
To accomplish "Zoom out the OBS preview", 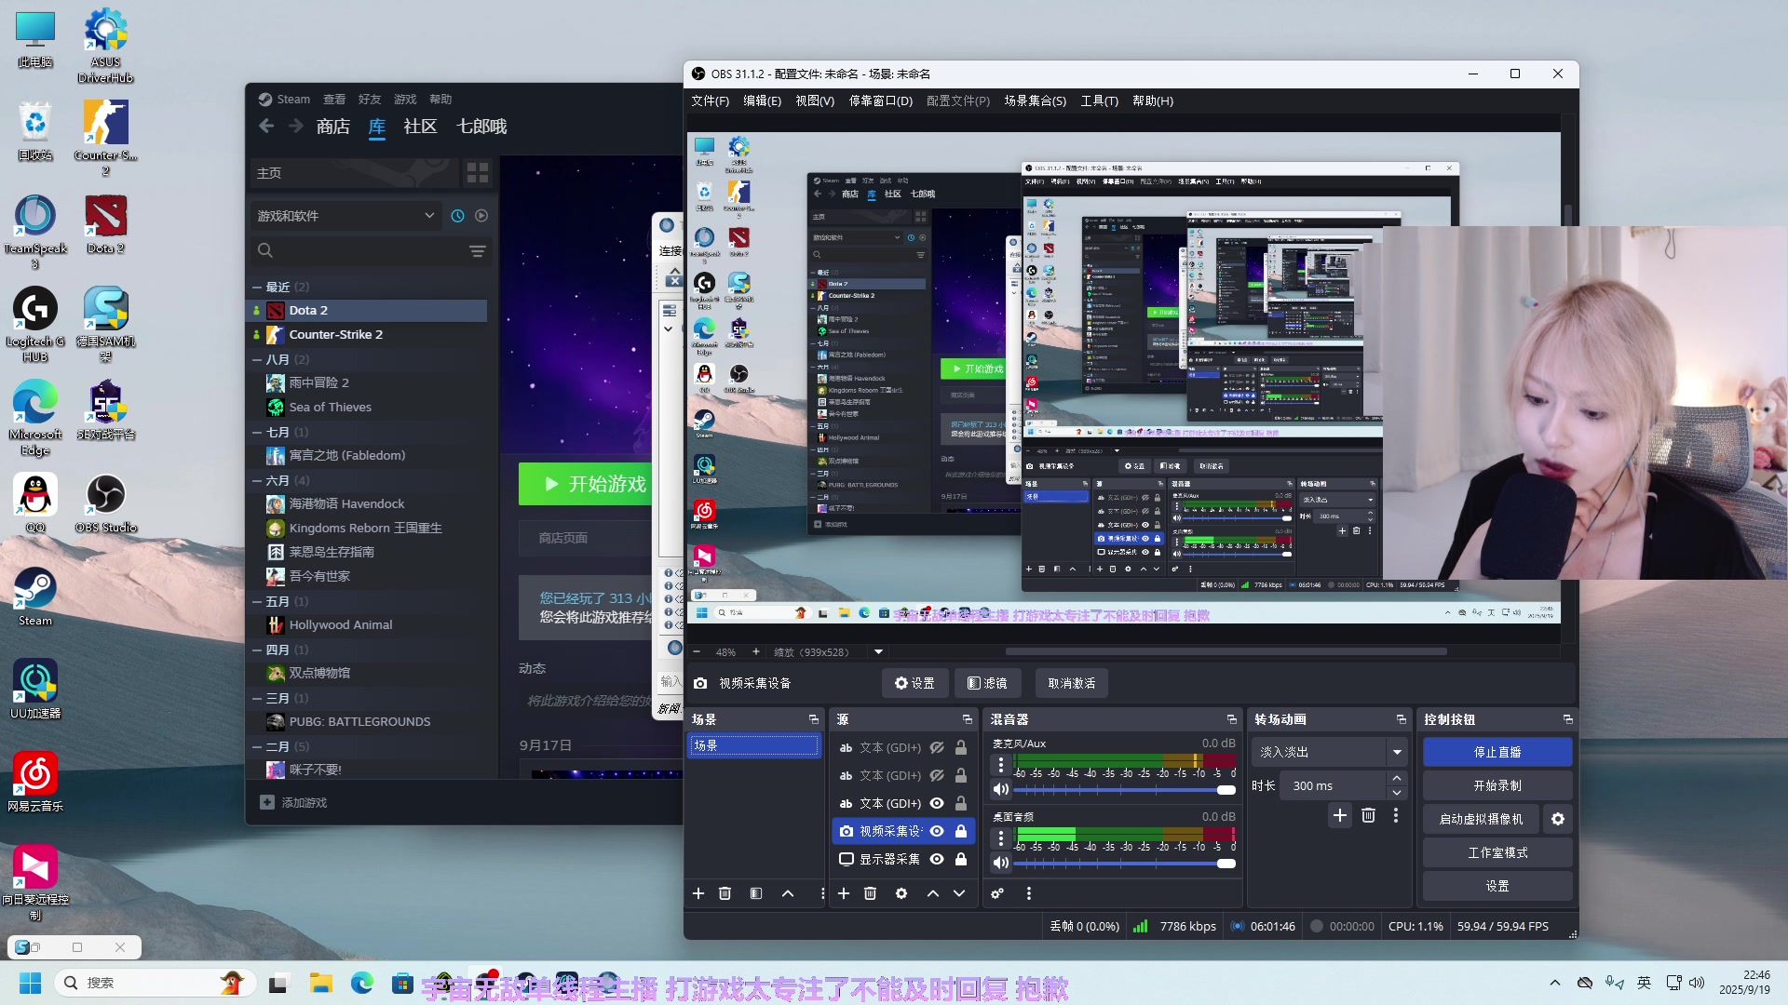I will (x=697, y=652).
